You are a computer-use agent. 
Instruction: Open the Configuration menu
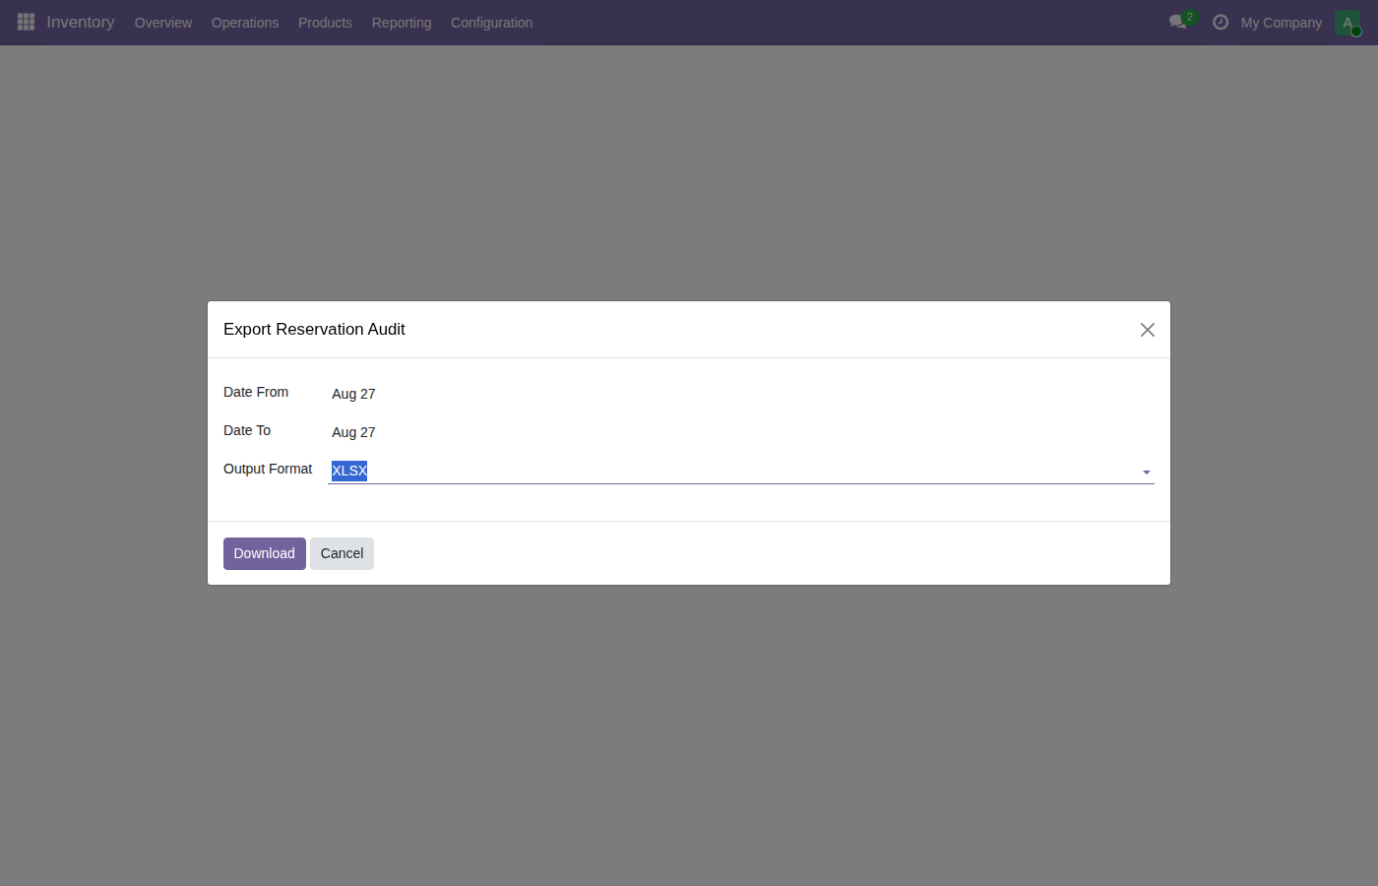coord(491,23)
